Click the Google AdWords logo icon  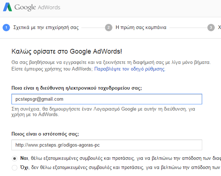coord(8,7)
